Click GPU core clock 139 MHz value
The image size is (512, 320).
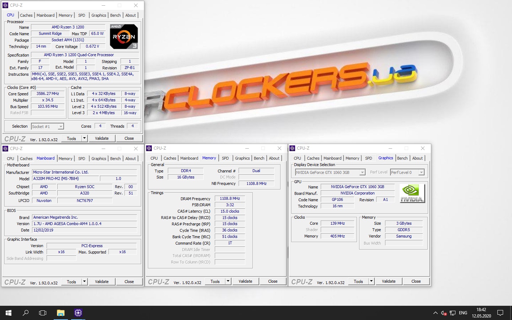pos(337,223)
